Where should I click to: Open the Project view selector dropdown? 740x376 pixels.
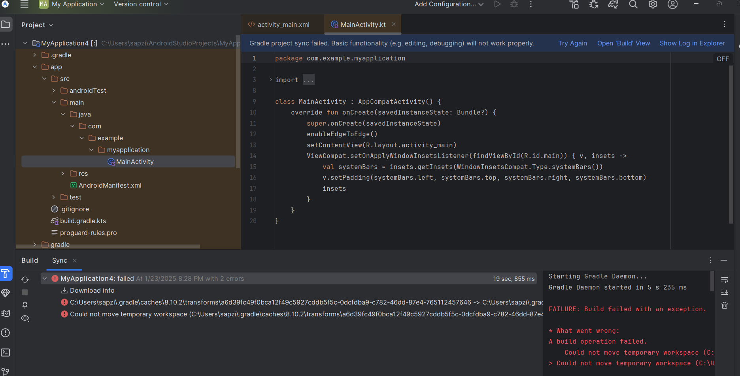pos(37,25)
